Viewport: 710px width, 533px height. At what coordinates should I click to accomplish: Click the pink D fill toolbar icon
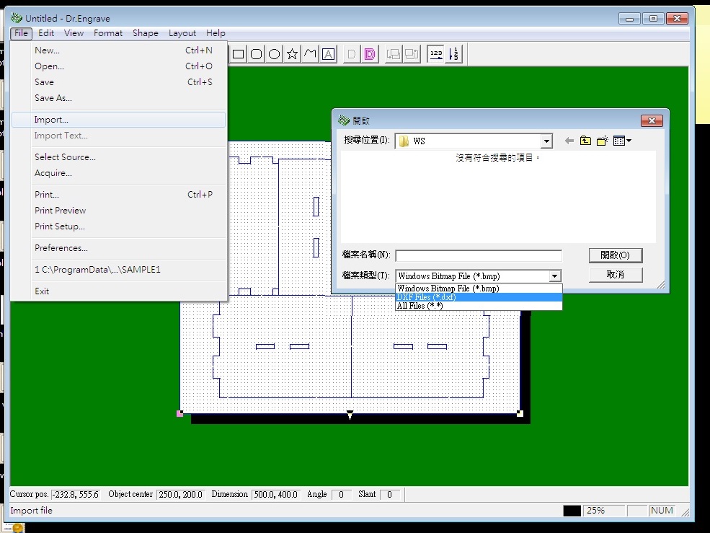(x=370, y=54)
